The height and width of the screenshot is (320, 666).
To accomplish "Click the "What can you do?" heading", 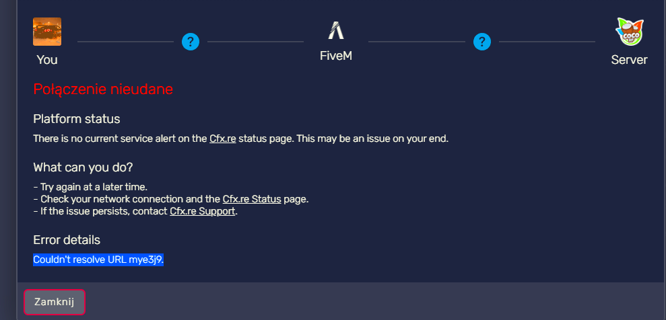I will (x=84, y=167).
